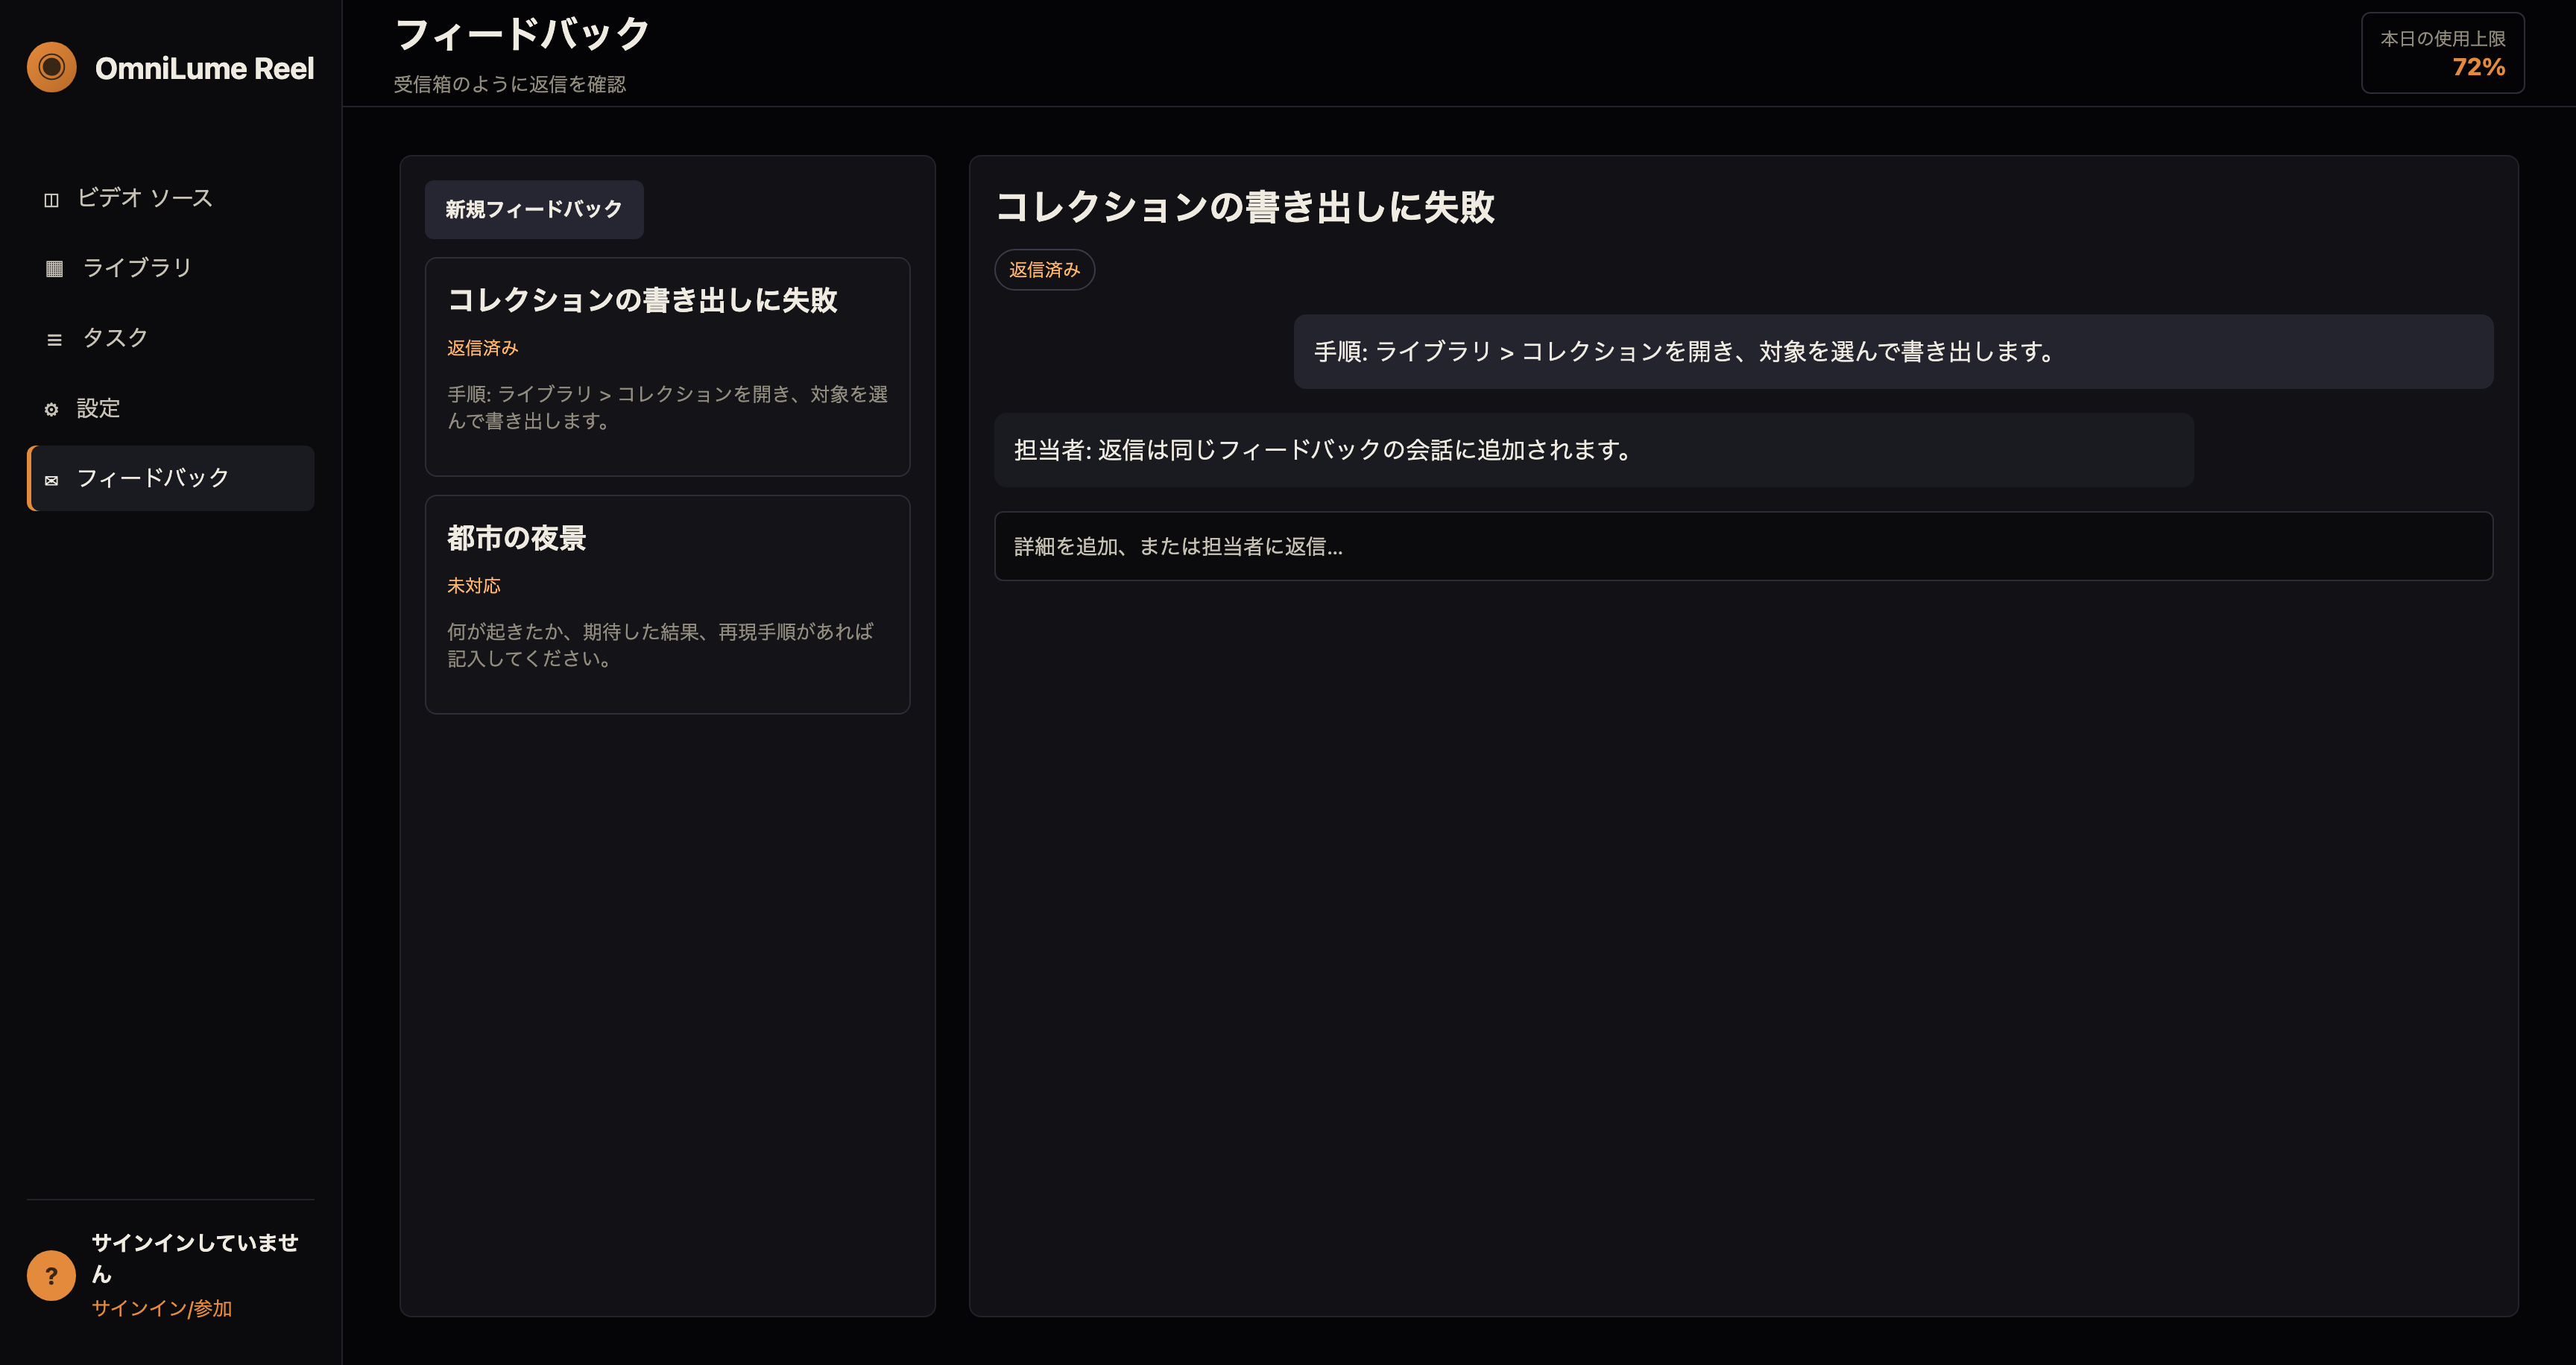The width and height of the screenshot is (2576, 1365).
Task: Click the 未対応 status under 都市の夜景
Action: (474, 586)
